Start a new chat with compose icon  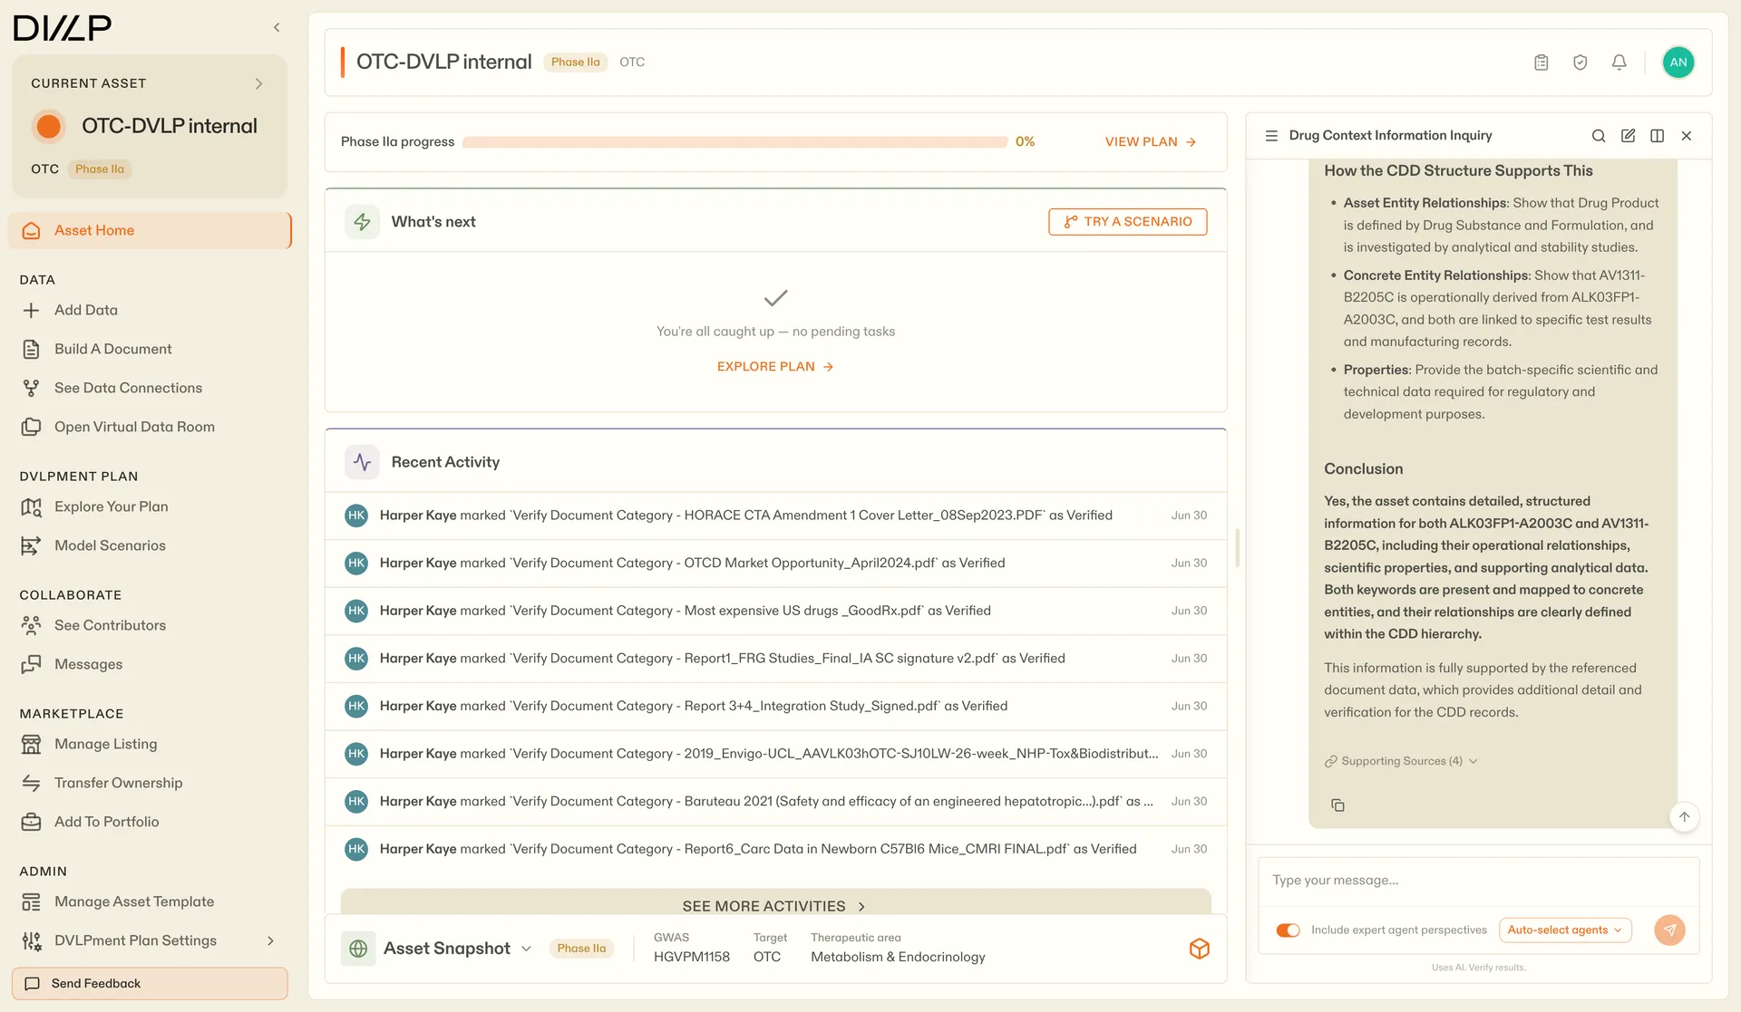click(1628, 136)
